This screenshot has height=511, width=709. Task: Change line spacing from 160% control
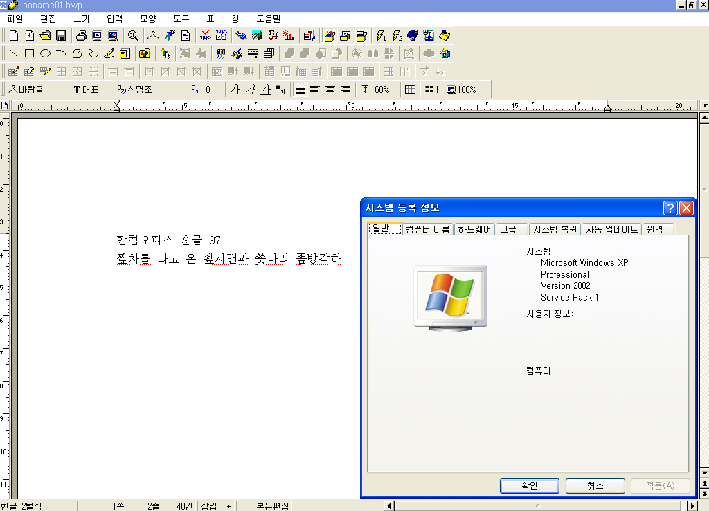click(x=375, y=89)
